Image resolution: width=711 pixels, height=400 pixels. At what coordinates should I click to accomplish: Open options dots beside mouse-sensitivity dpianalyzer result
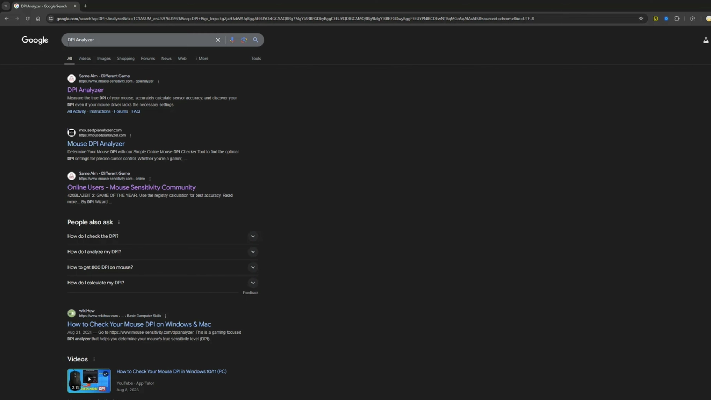click(x=158, y=81)
